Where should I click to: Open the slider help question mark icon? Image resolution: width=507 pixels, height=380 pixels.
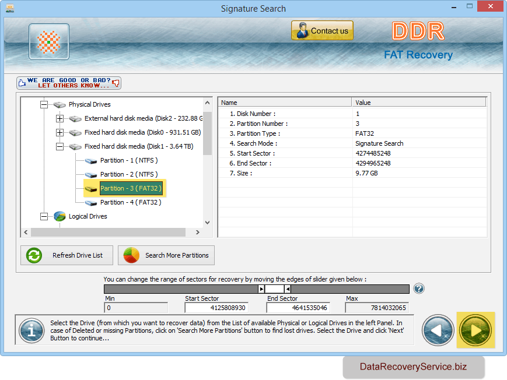point(419,288)
